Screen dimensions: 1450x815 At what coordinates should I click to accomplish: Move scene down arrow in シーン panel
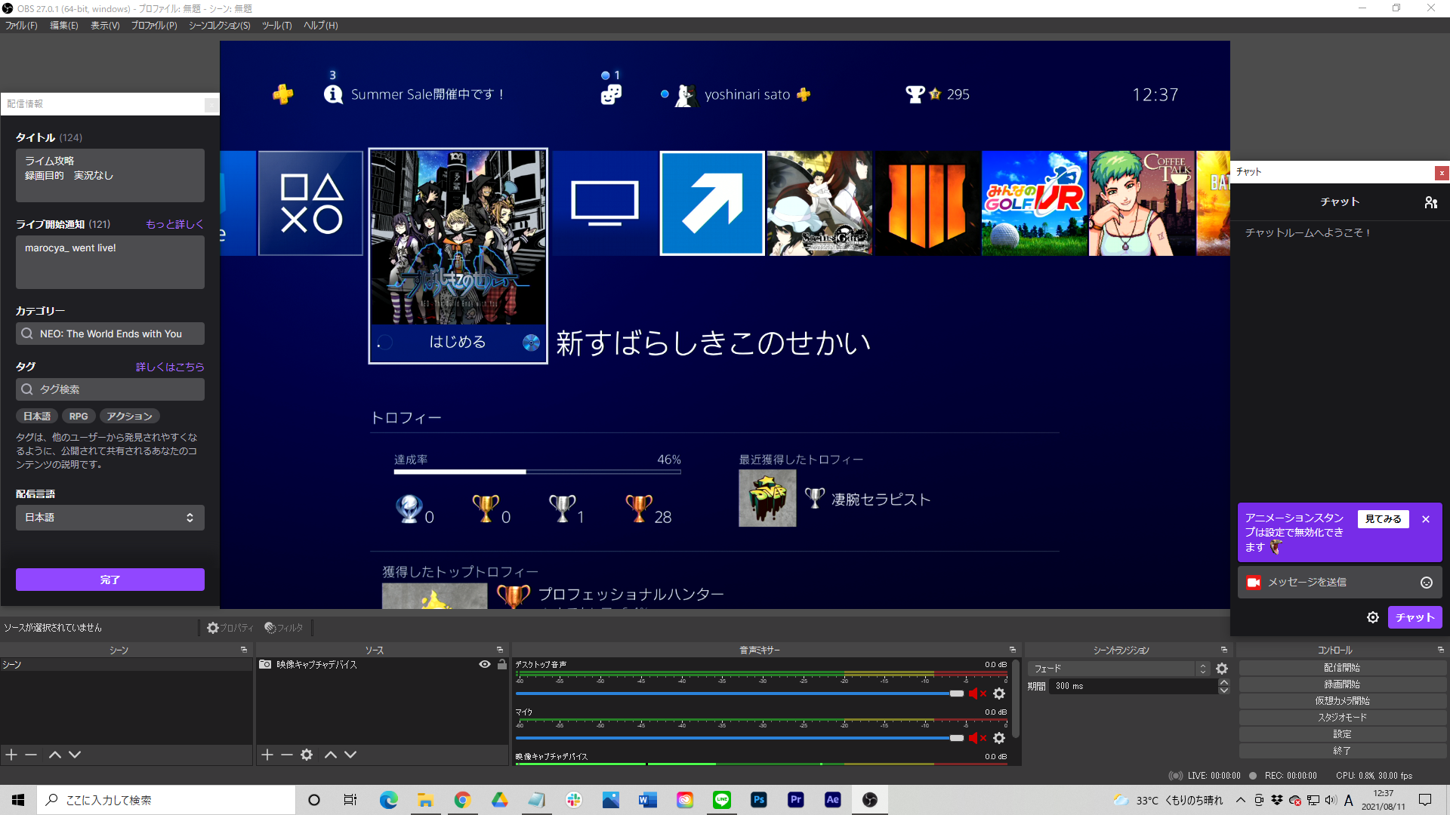point(75,755)
